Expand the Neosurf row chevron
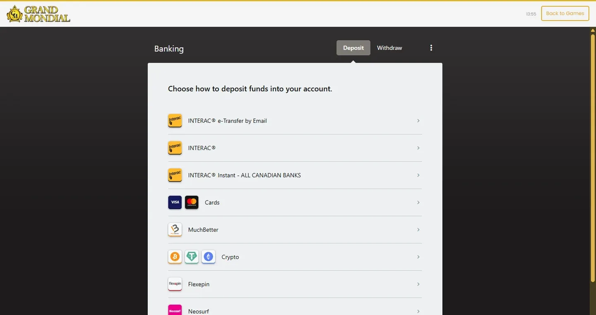 point(418,311)
